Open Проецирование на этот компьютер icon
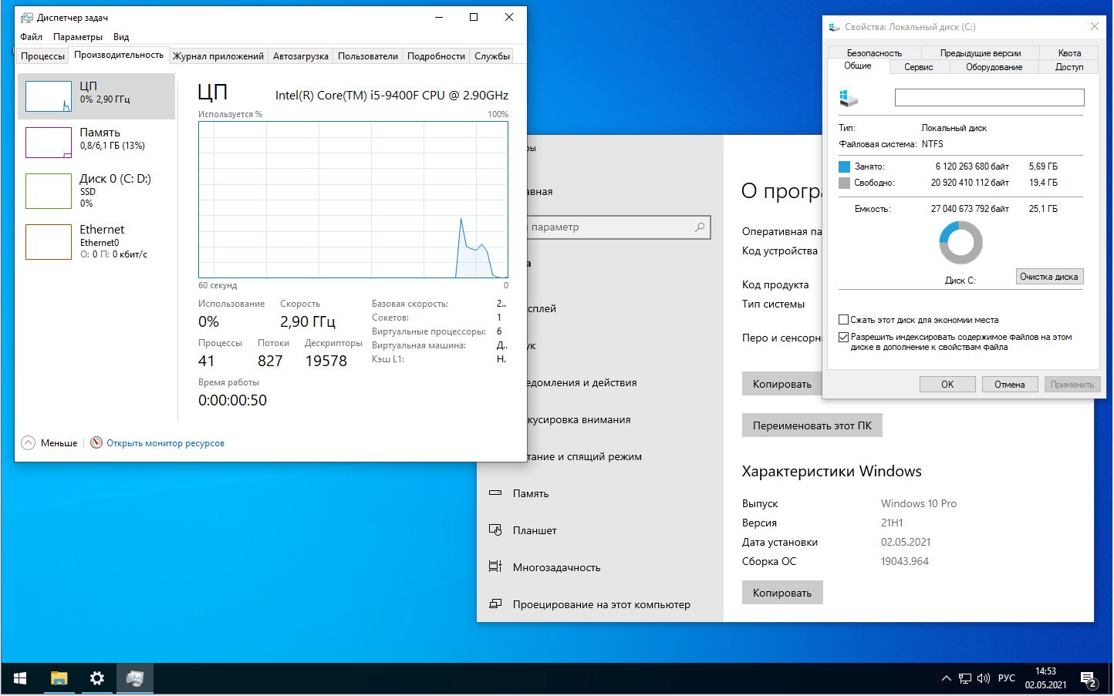The image size is (1114, 696). [x=495, y=604]
